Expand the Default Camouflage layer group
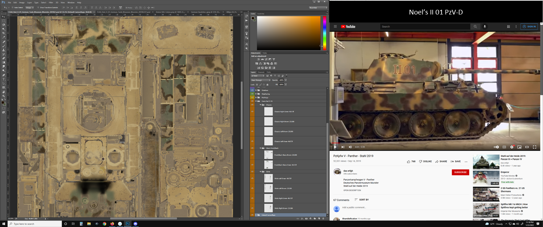Screen dimensions: 543x227 pos(256,215)
